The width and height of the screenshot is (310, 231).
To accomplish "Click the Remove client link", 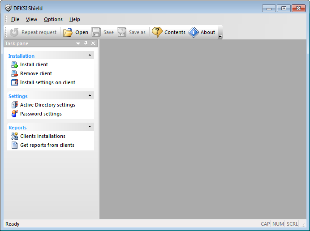I will click(36, 73).
